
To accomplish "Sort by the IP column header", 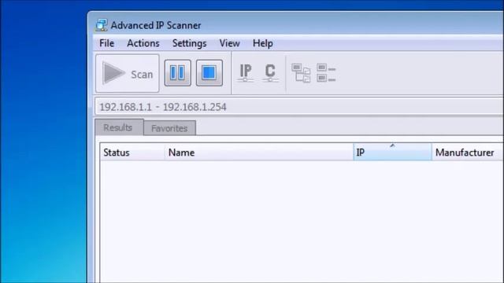I will [392, 152].
